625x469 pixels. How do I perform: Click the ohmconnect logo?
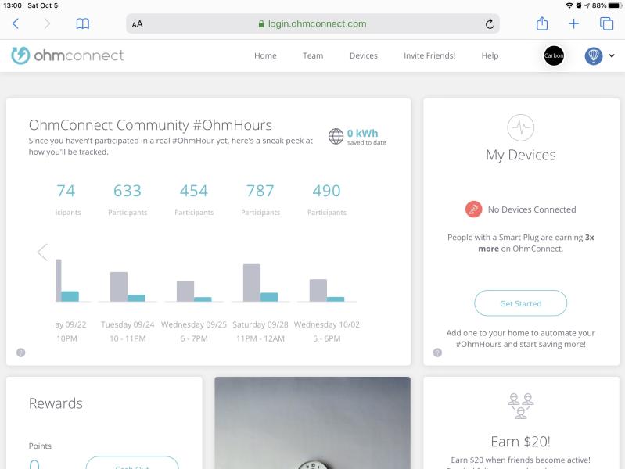[67, 55]
